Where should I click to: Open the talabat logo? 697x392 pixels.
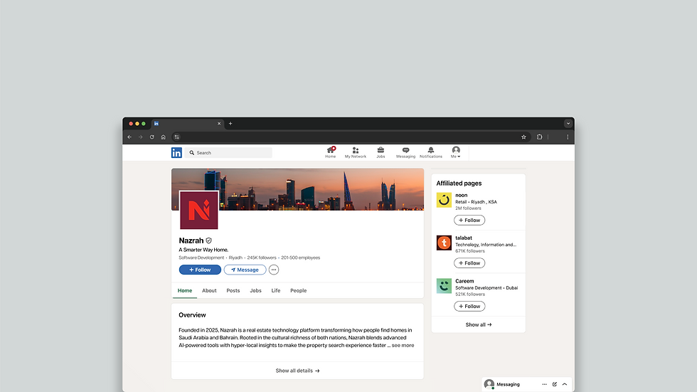coord(444,243)
